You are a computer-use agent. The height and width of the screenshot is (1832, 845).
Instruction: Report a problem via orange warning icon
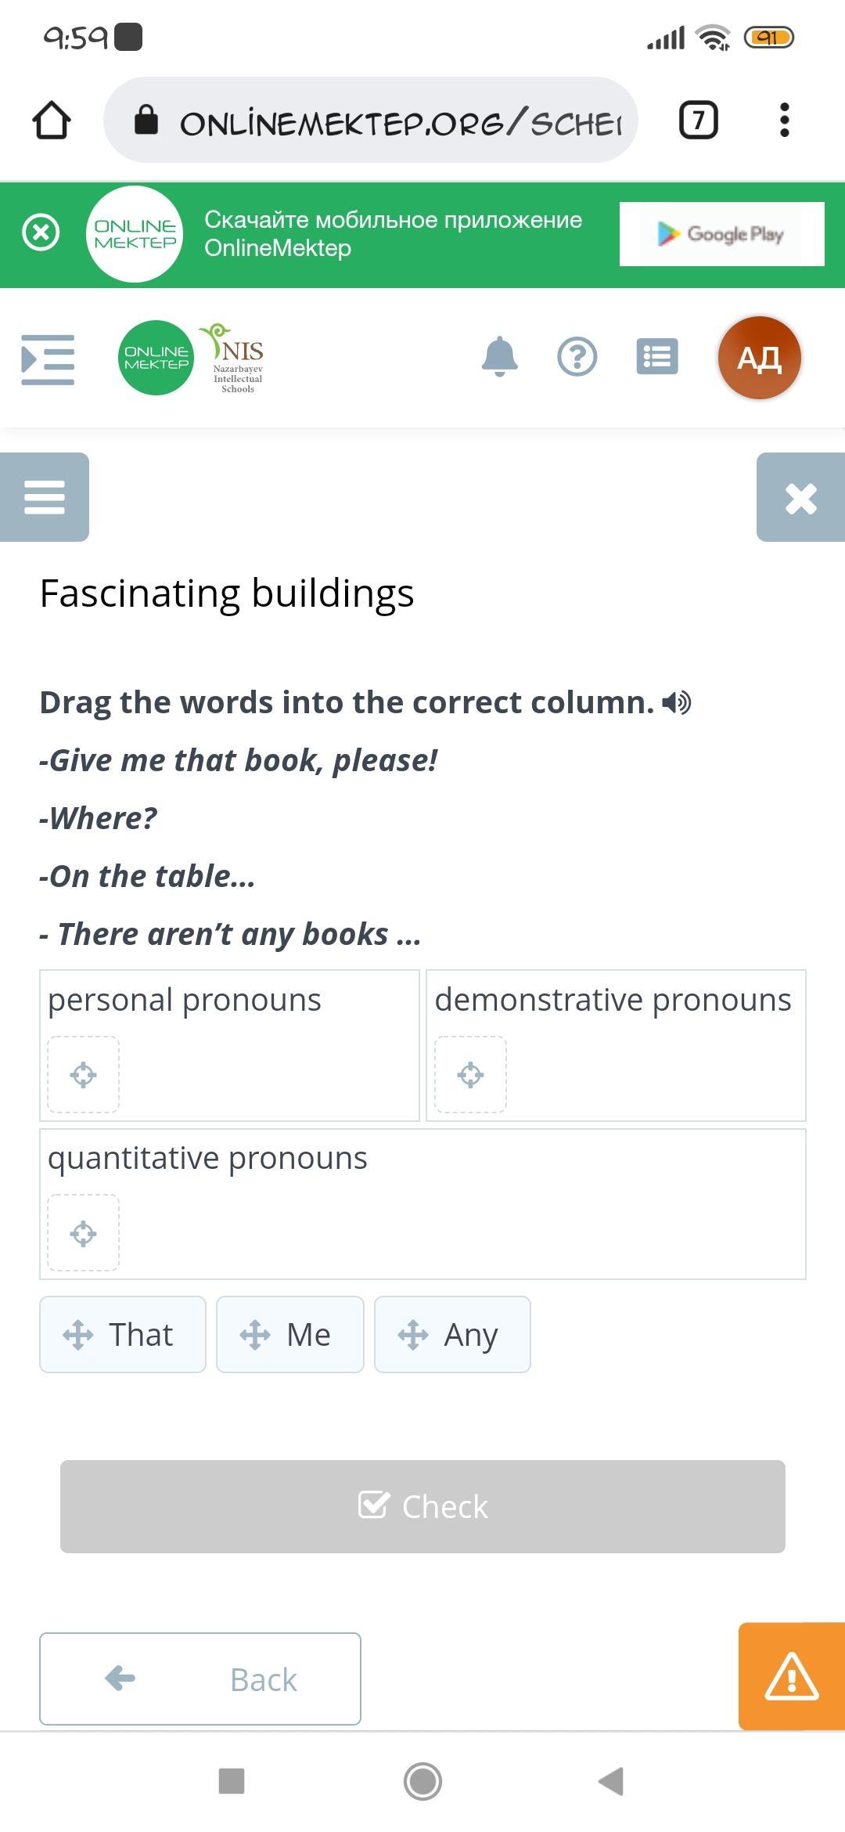coord(792,1677)
